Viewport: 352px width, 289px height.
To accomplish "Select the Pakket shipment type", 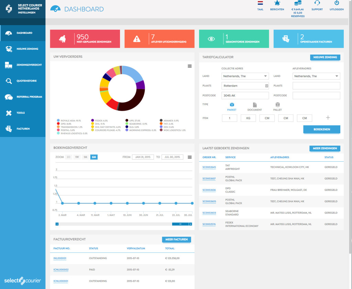I will [232, 105].
